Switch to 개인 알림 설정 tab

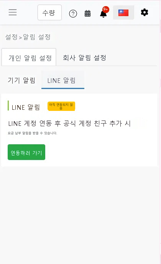pyautogui.click(x=29, y=57)
